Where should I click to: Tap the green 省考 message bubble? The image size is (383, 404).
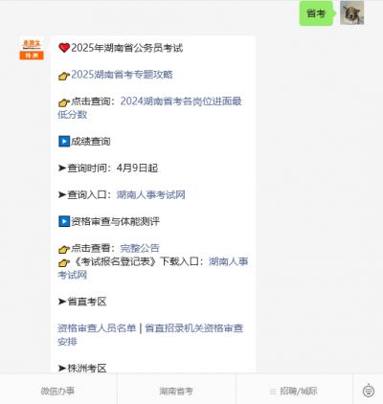(x=316, y=13)
